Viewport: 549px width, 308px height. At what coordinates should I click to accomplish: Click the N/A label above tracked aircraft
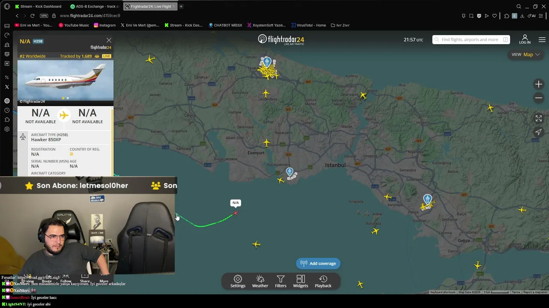[x=235, y=203]
